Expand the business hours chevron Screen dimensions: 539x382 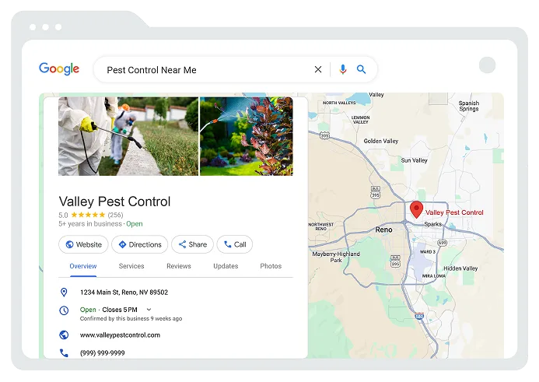coord(149,310)
